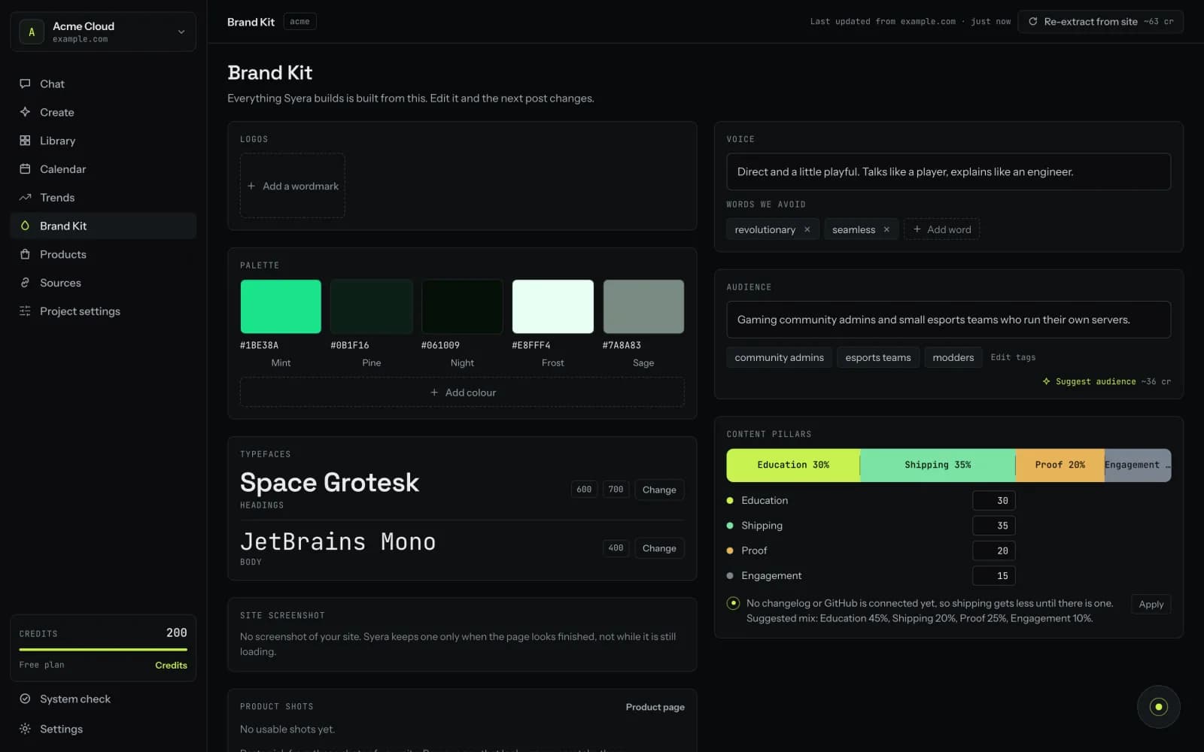
Task: Open the Product page link
Action: coord(655,707)
